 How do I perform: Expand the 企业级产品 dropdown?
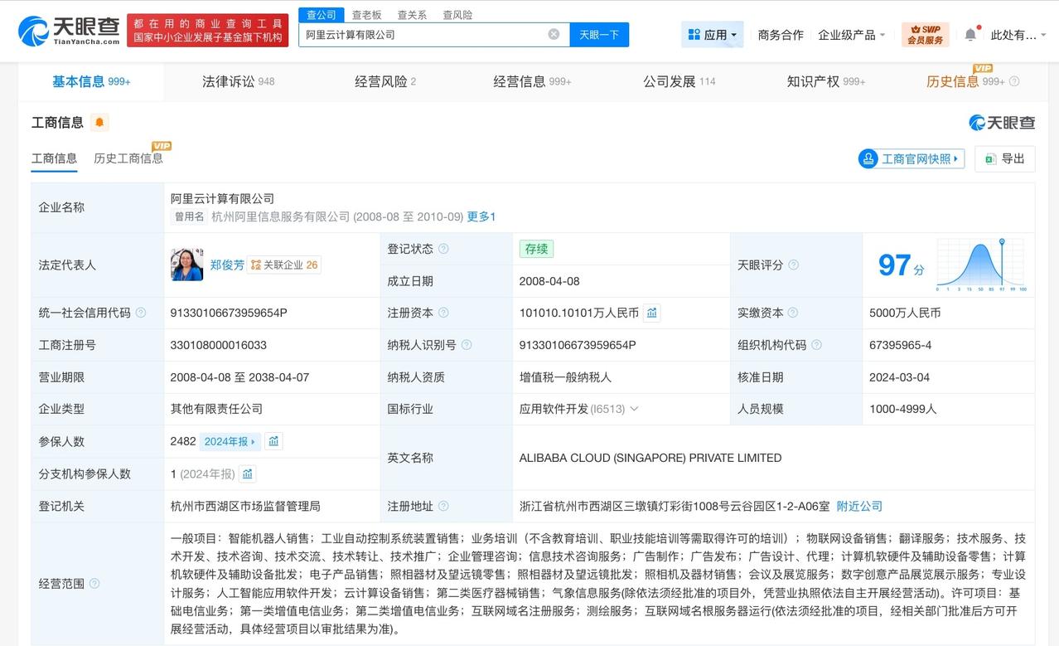(851, 35)
